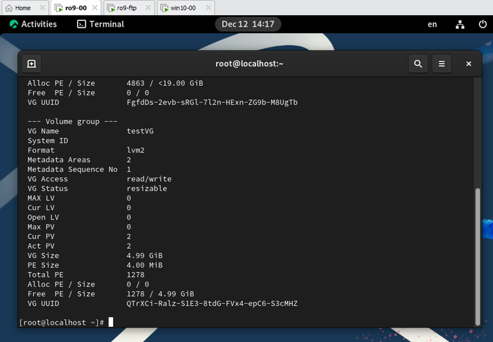Click the Open LV label
This screenshot has height=342, width=493.
pyautogui.click(x=43, y=217)
